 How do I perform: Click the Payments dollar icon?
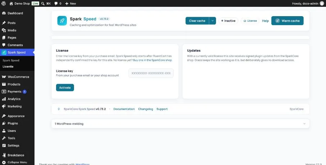coord(4,91)
